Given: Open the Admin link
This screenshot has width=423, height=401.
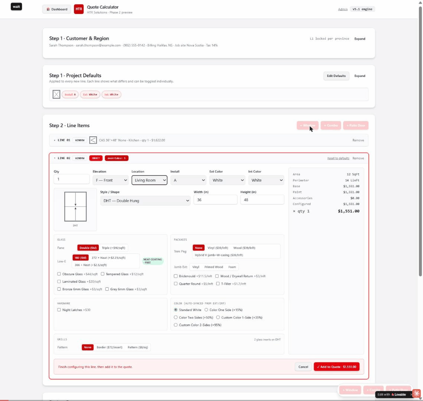Looking at the screenshot, I should click(343, 9).
